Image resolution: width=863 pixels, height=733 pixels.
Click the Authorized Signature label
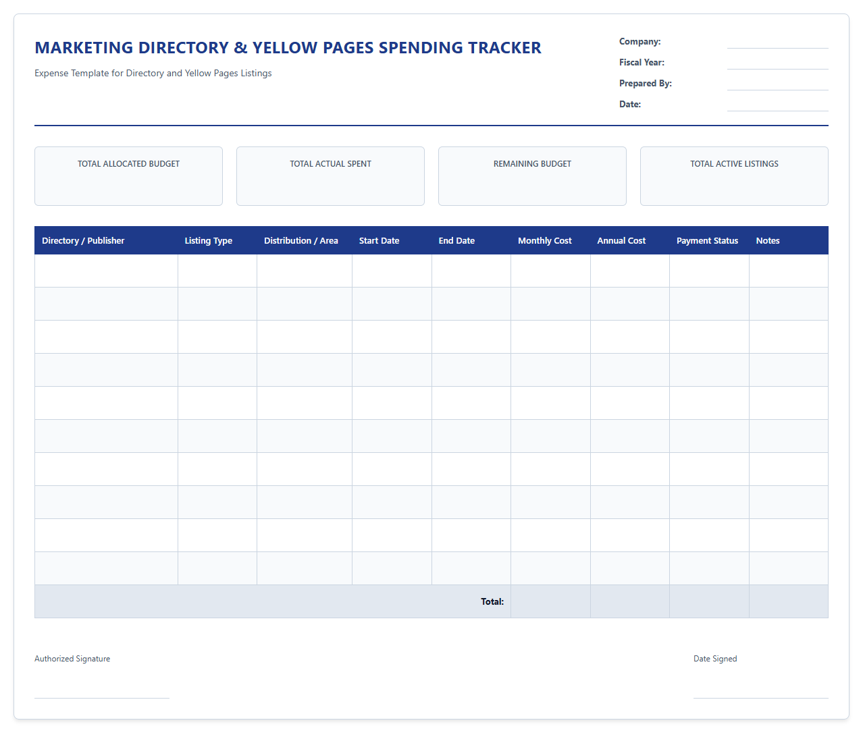tap(72, 659)
